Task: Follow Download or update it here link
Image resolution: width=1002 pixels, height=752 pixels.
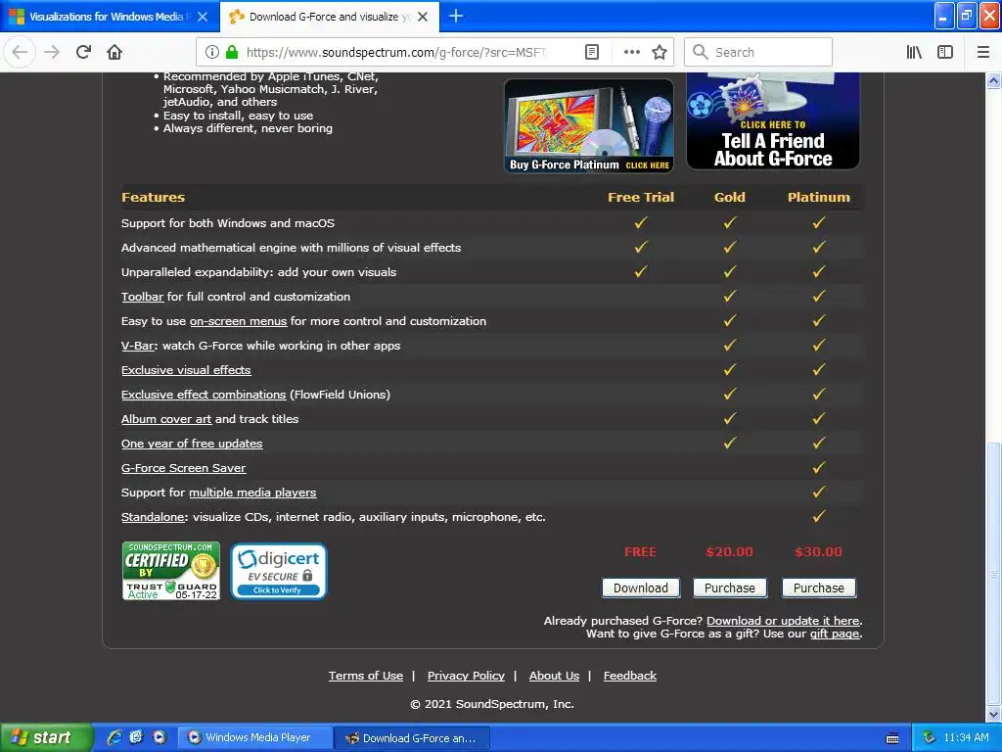Action: pyautogui.click(x=783, y=621)
